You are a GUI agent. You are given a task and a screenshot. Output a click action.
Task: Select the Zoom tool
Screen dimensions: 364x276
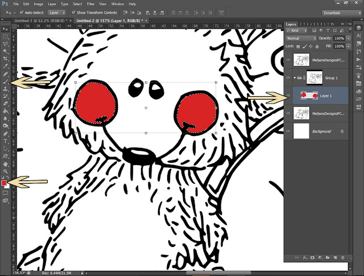[x=5, y=171]
